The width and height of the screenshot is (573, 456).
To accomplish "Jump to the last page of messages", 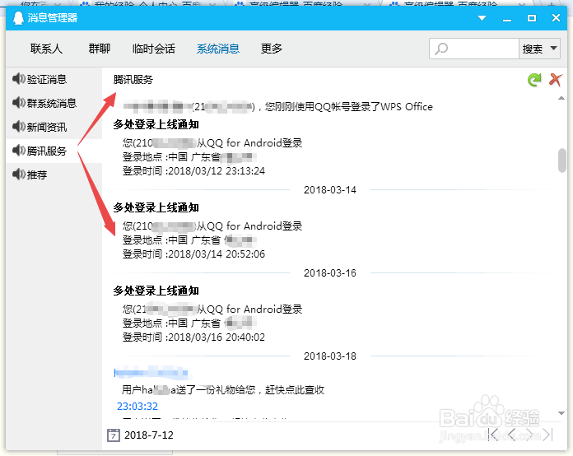I will pos(547,434).
